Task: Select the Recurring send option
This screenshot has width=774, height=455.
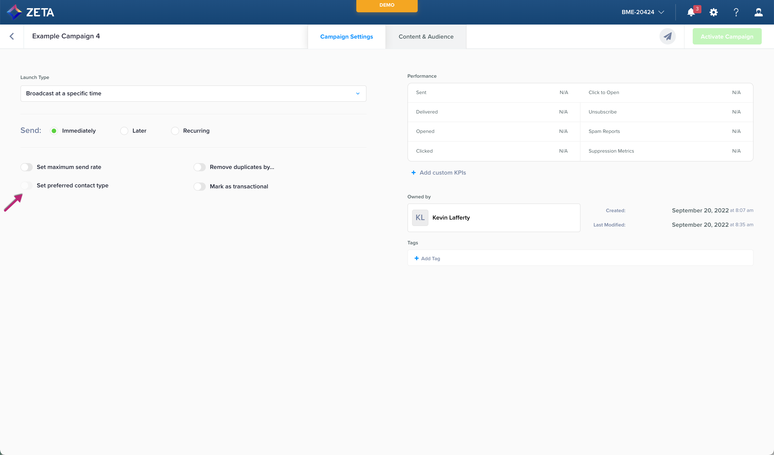Action: [x=175, y=131]
